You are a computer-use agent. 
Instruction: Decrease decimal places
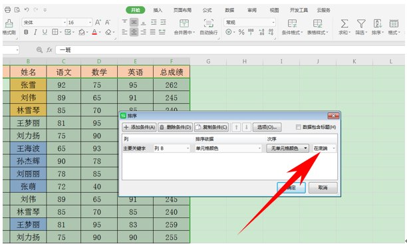pyautogui.click(x=271, y=32)
